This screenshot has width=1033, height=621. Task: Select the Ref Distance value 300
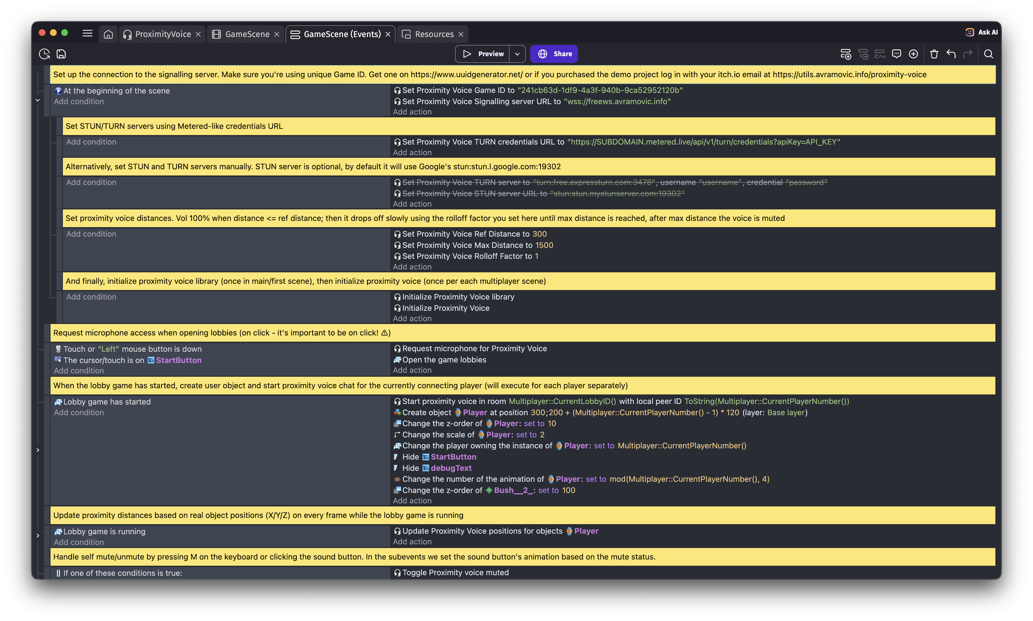tap(539, 234)
